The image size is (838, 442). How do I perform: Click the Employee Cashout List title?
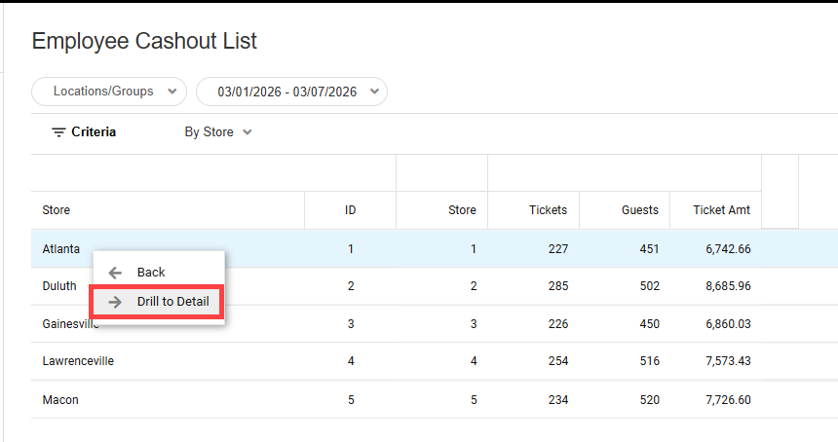tap(144, 41)
